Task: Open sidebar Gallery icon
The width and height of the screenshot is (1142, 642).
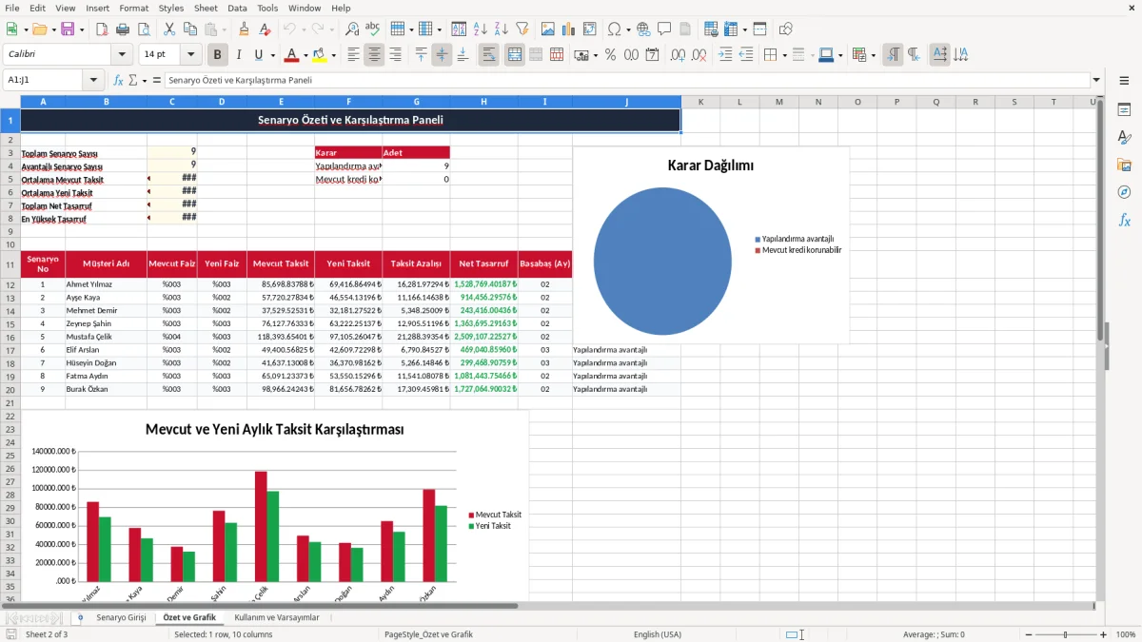Action: [x=1124, y=165]
